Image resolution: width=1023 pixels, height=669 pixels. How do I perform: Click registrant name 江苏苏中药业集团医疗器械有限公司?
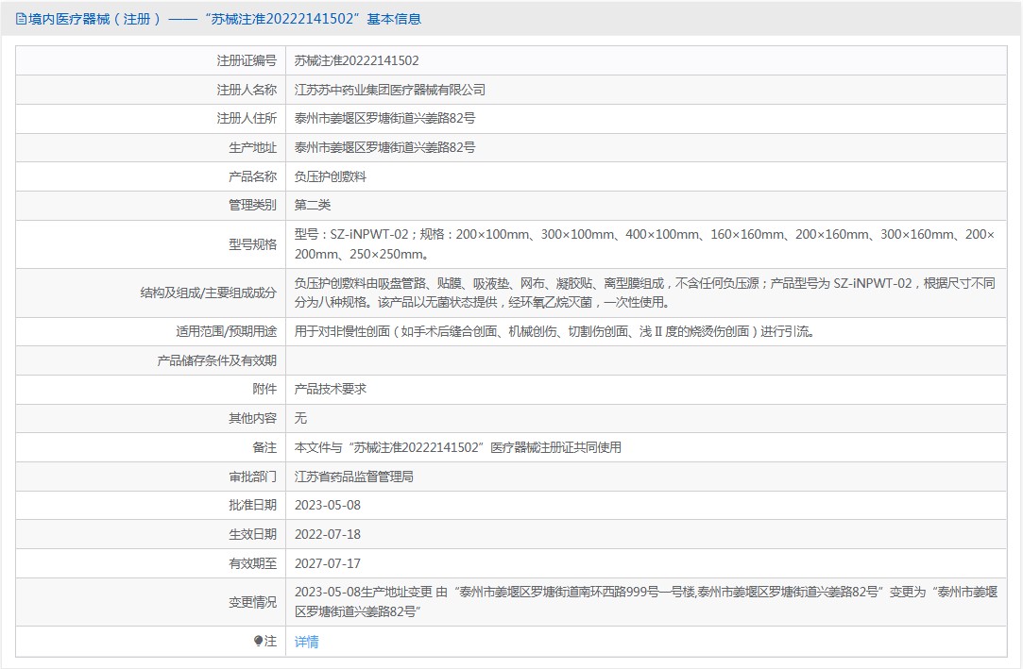click(389, 90)
